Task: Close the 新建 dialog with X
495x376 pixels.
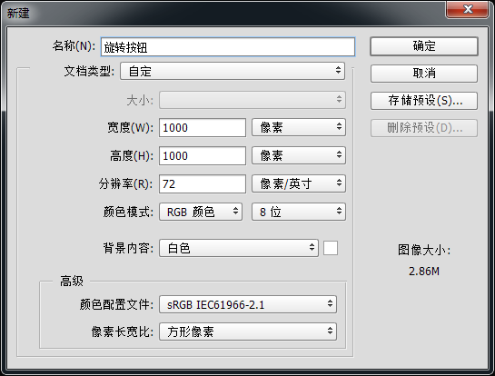Action: (468, 9)
